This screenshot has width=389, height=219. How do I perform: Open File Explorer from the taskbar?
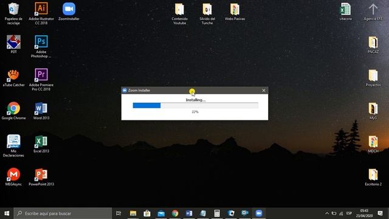click(x=133, y=214)
